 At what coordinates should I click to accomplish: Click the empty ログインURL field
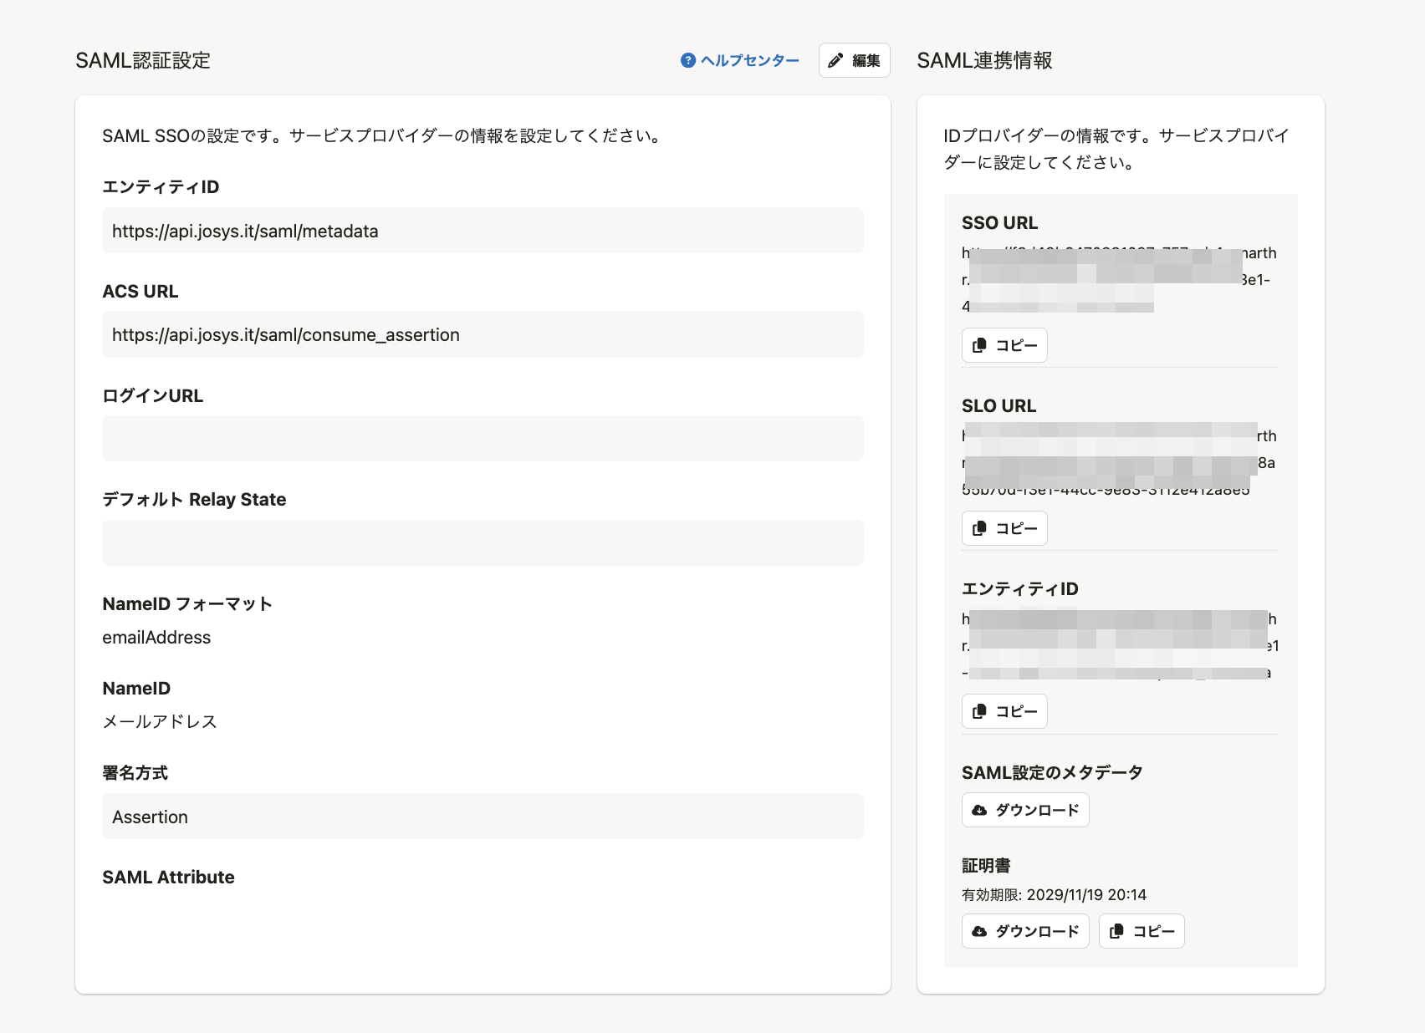point(483,439)
